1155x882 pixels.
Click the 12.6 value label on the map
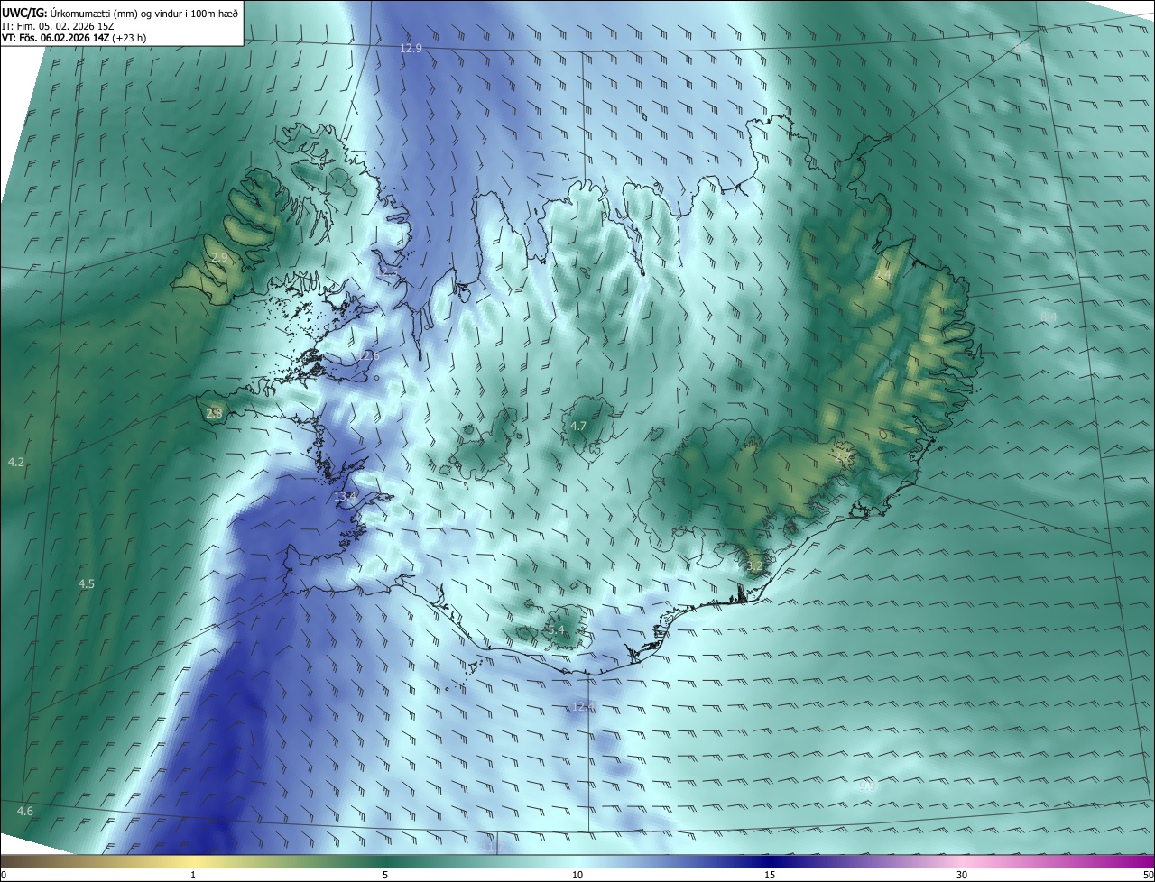click(x=368, y=356)
